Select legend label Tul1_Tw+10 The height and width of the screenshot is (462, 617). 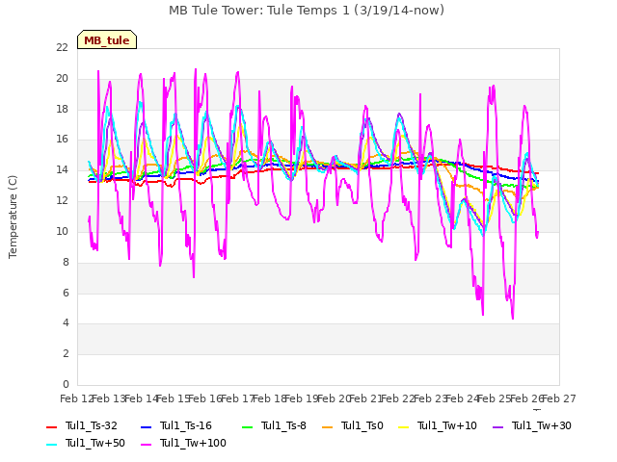(447, 425)
